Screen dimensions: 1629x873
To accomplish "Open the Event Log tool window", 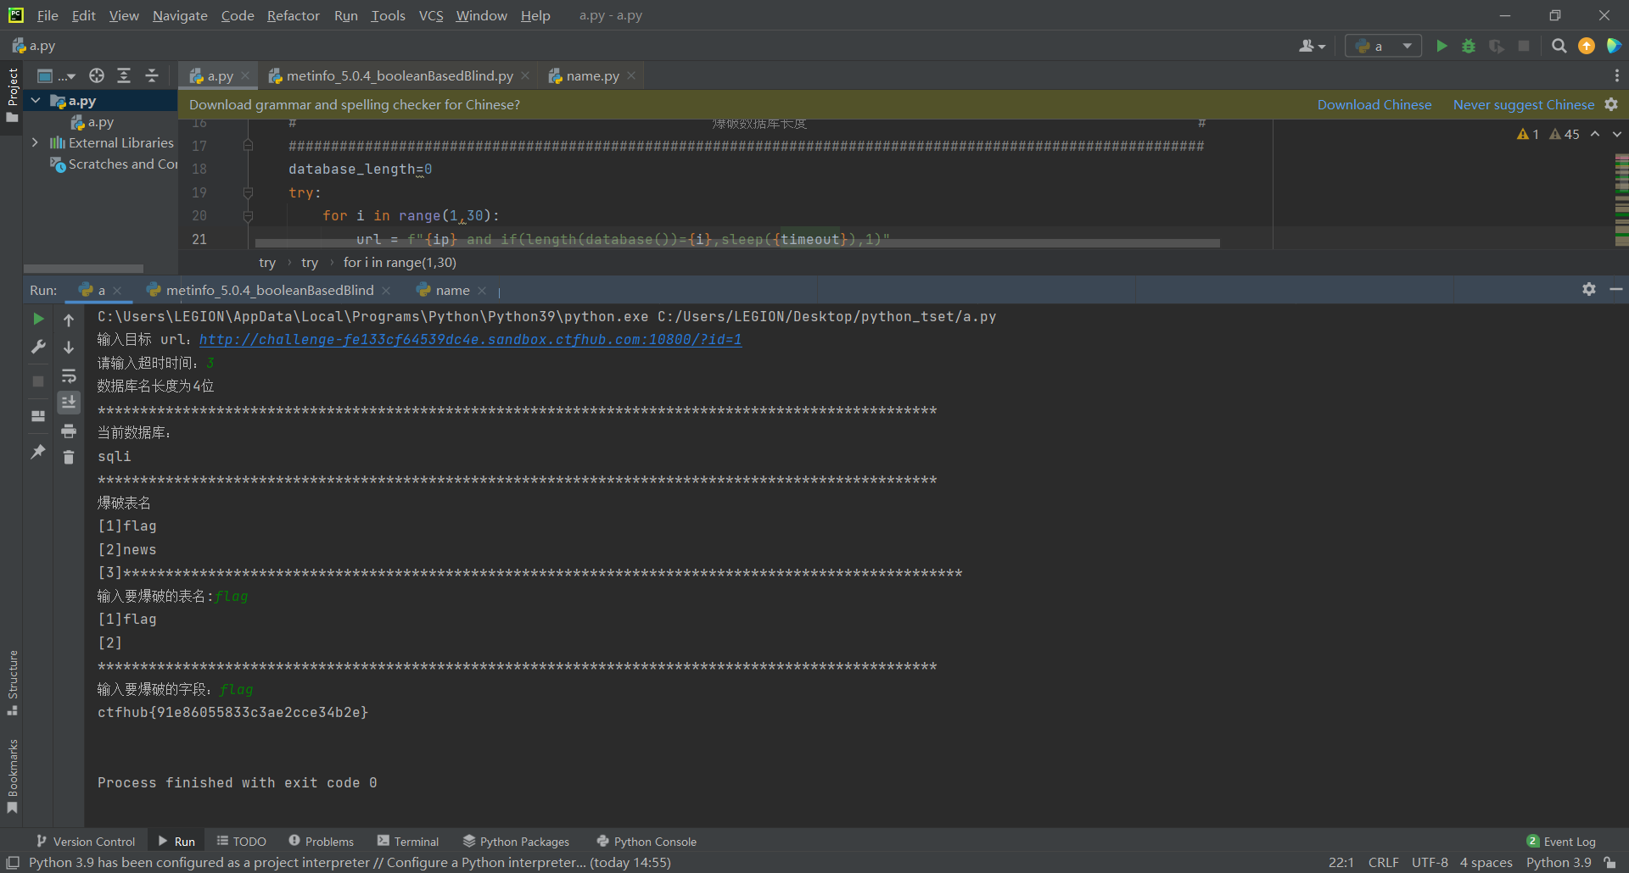I will coord(1561,841).
